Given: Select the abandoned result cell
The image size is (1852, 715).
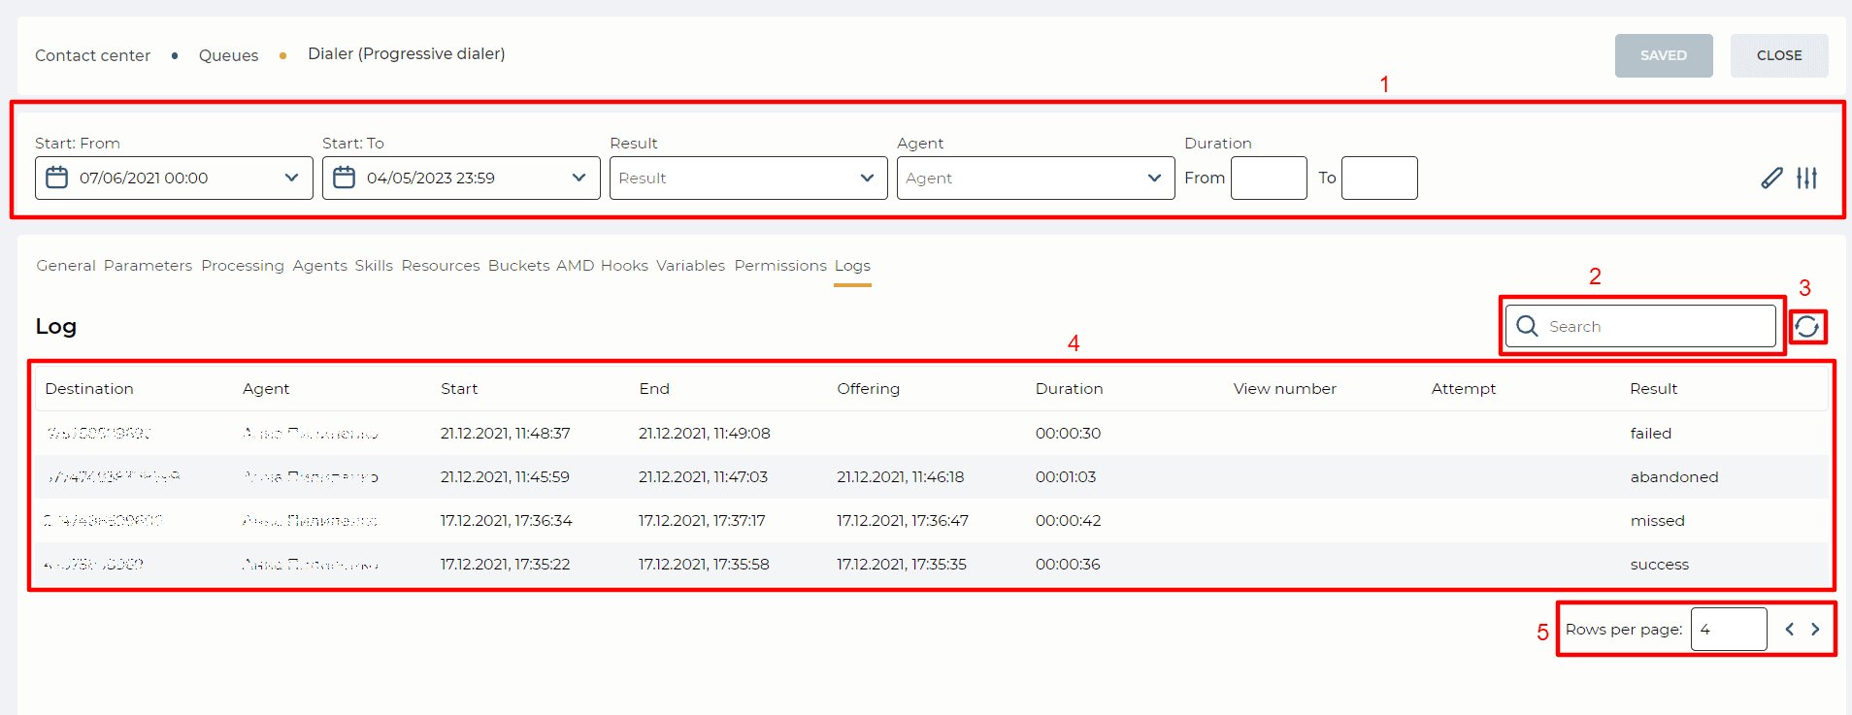Looking at the screenshot, I should [1673, 476].
